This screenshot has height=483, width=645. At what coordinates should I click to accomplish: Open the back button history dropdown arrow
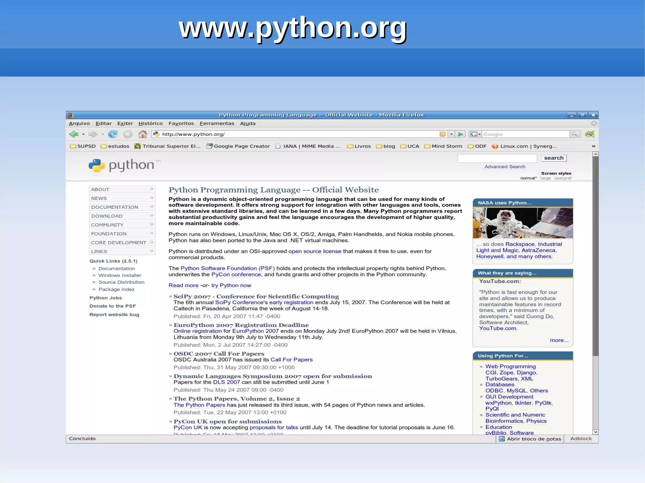coord(83,135)
